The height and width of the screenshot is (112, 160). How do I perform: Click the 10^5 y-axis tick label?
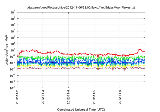[13, 19]
